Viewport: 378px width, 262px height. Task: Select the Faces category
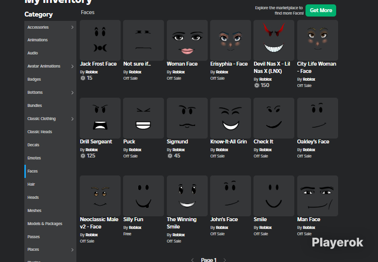tap(51, 171)
